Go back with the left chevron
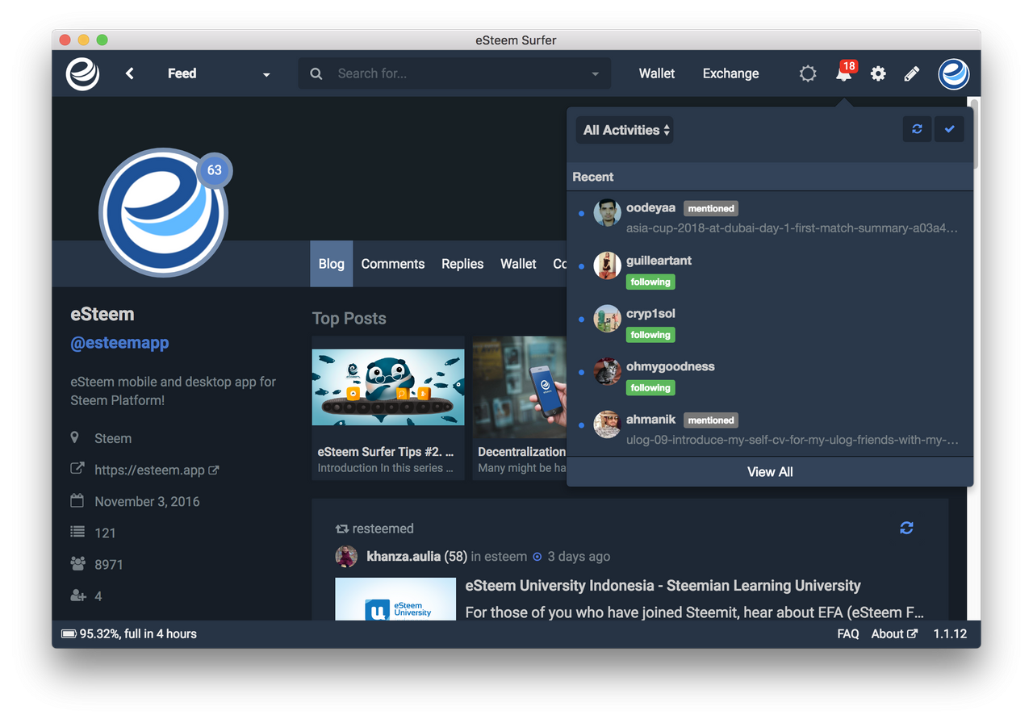1033x723 pixels. 130,73
